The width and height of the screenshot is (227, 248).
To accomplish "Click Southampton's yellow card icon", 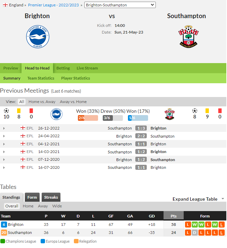I will pyautogui.click(x=207, y=111).
